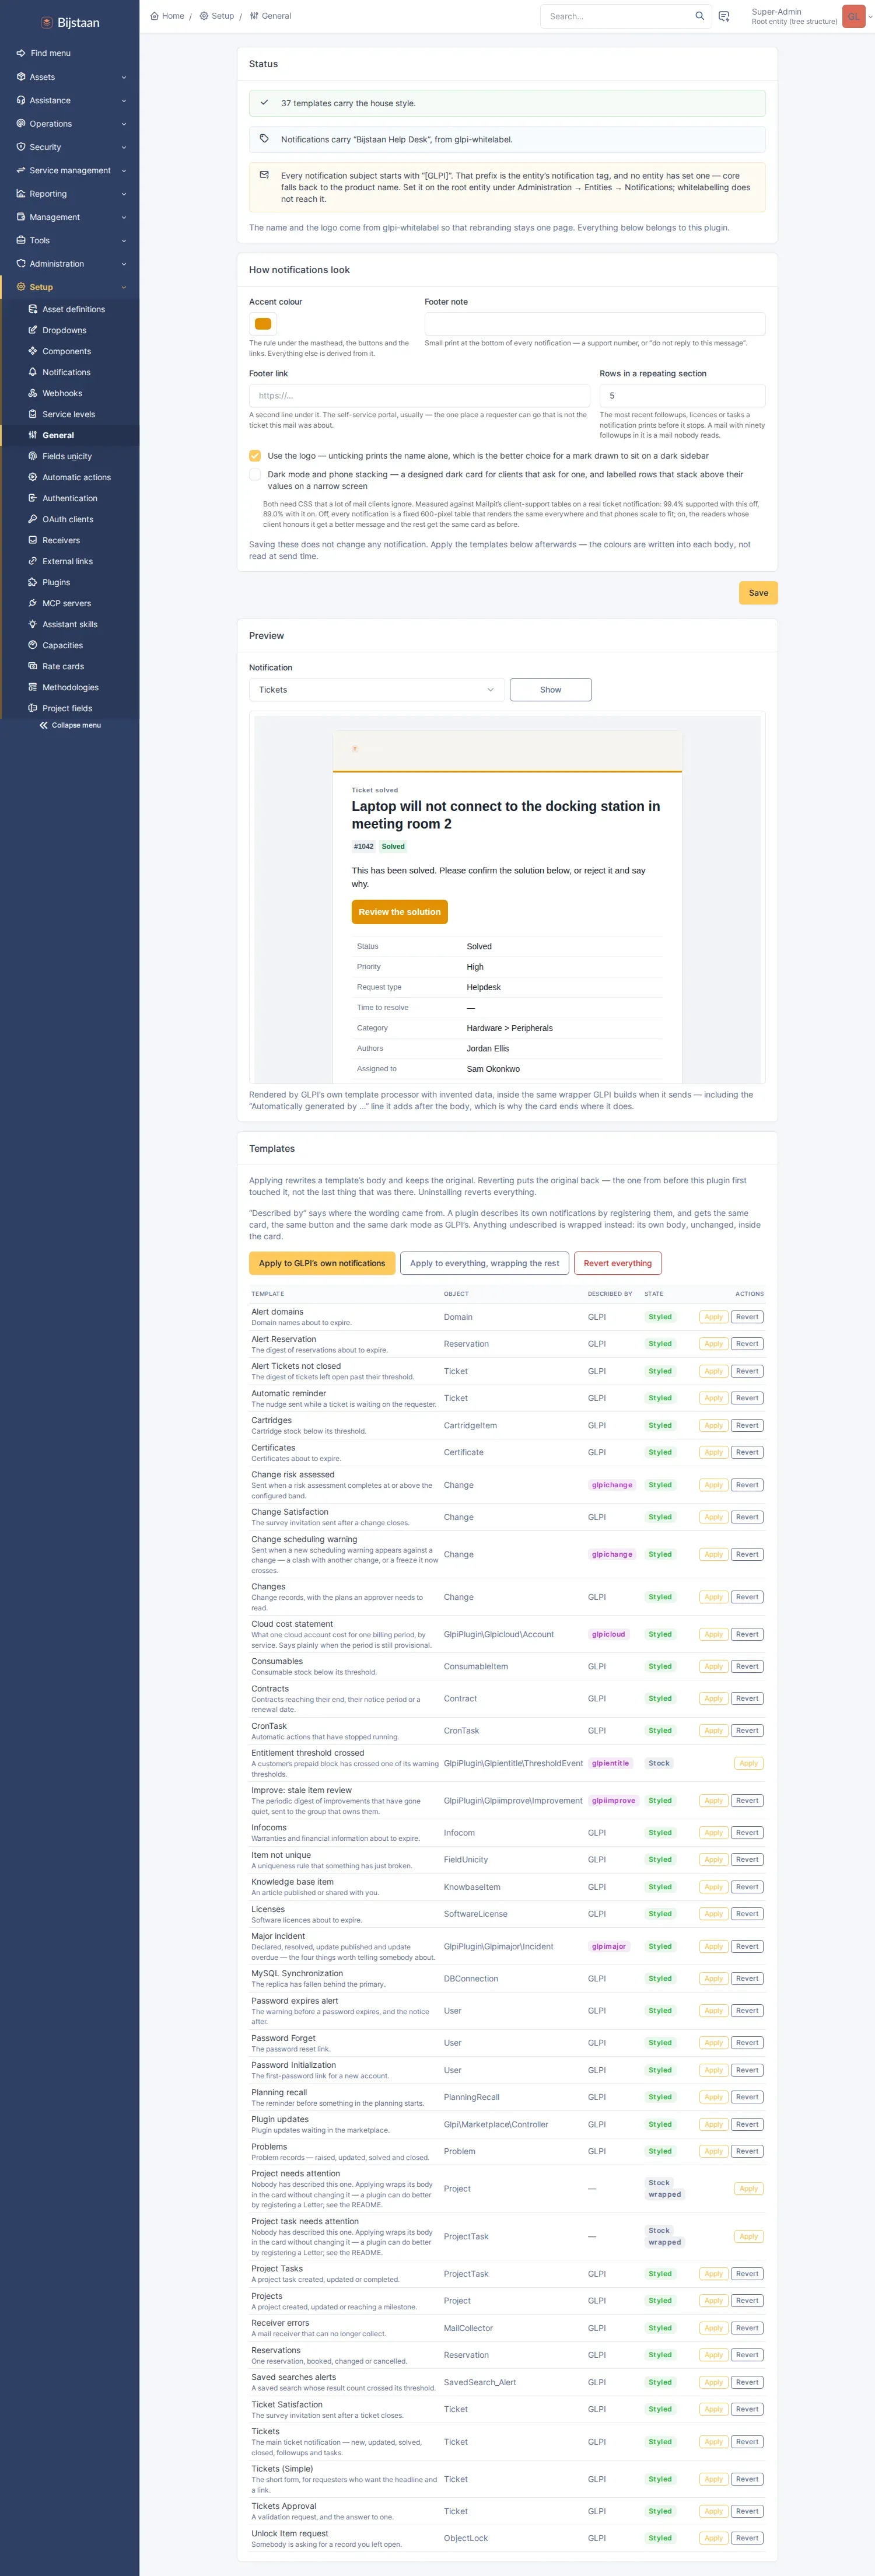Image resolution: width=875 pixels, height=2576 pixels.
Task: Open the Dropdowns sidebar icon
Action: pyautogui.click(x=33, y=330)
